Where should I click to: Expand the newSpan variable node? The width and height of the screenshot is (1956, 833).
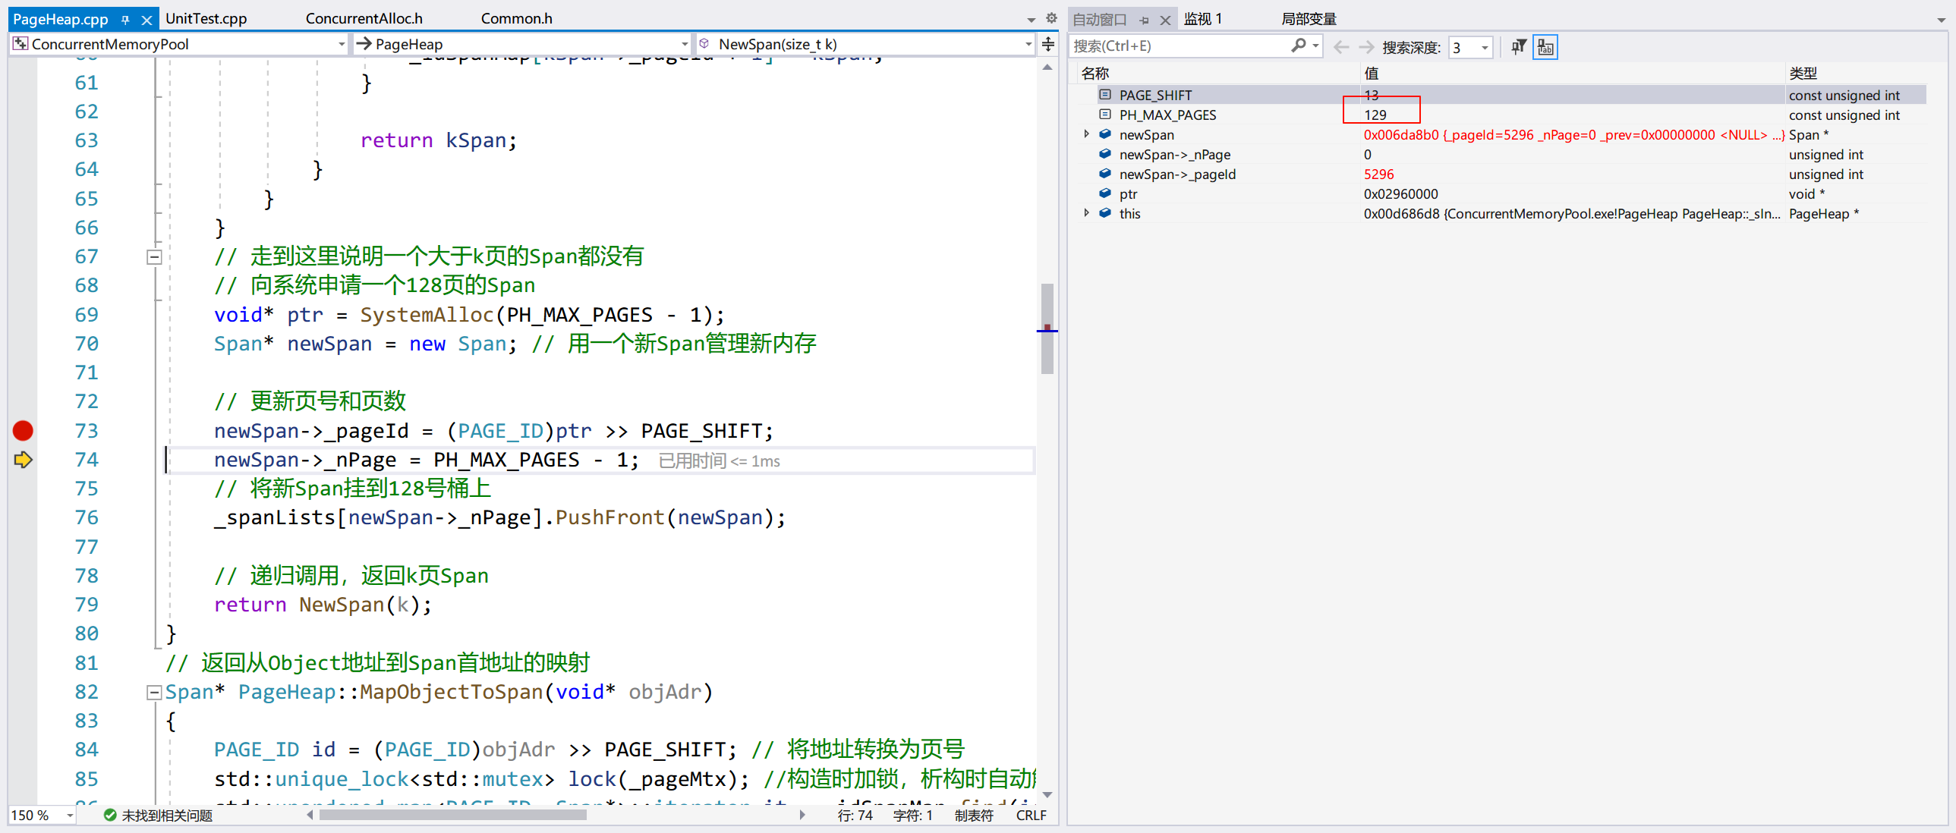(x=1087, y=134)
